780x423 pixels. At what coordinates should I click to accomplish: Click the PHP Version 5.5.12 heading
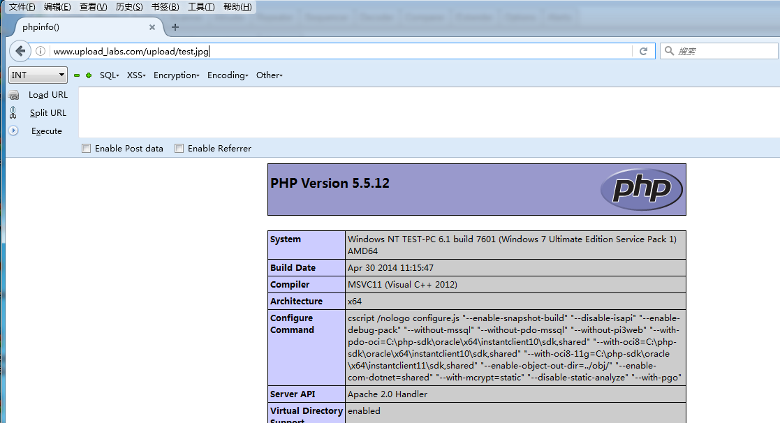click(x=330, y=183)
